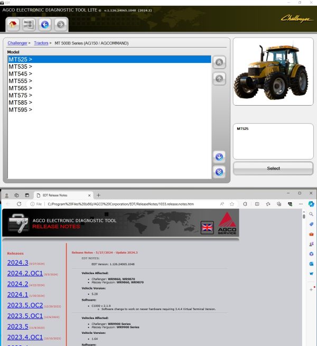The width and height of the screenshot is (317, 346).
Task: Click the tractor thumbnail image
Action: pos(273,71)
